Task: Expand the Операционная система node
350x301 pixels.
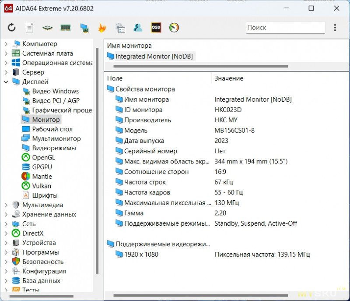Action: [x=6, y=63]
